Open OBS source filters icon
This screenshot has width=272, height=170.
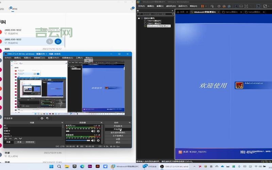[x=48, y=118]
